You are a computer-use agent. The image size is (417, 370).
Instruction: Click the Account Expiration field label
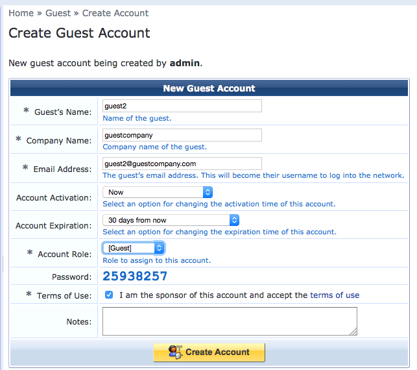pos(54,226)
